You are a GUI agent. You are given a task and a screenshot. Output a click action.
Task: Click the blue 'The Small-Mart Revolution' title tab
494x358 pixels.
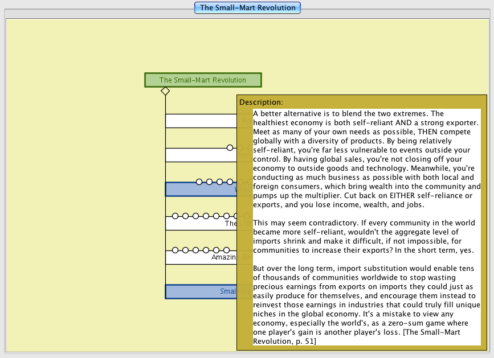pos(247,8)
